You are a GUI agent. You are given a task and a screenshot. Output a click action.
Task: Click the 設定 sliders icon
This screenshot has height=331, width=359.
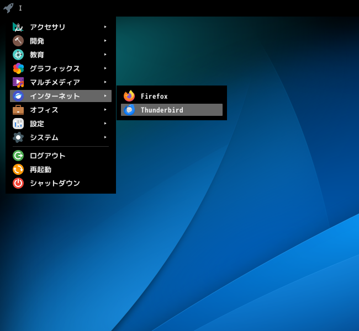[18, 124]
